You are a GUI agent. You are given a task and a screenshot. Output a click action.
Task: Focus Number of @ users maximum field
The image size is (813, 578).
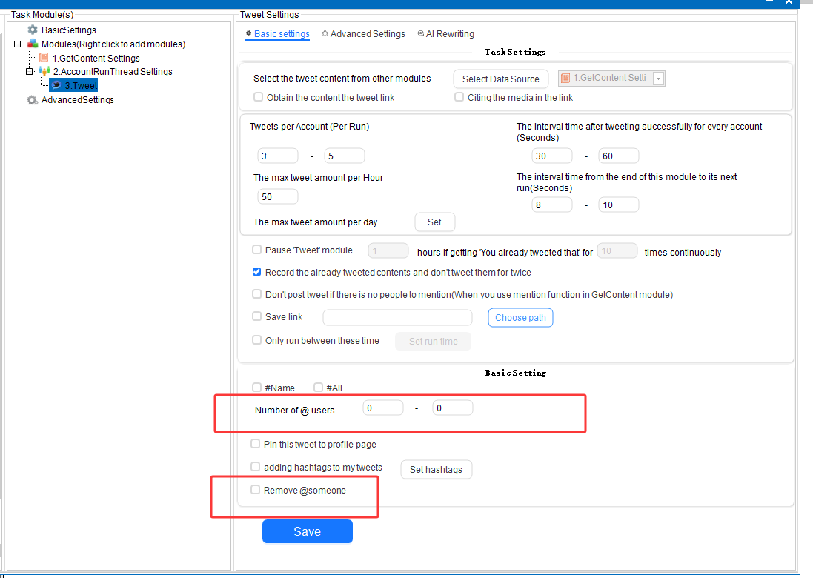453,408
